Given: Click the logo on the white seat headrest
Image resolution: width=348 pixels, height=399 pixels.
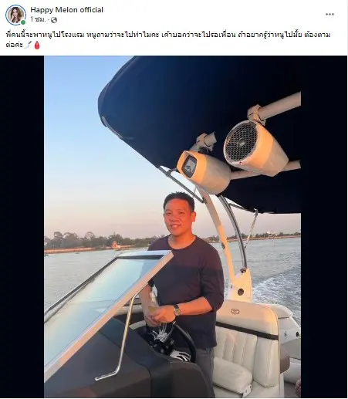Looking at the screenshot, I should tap(235, 312).
